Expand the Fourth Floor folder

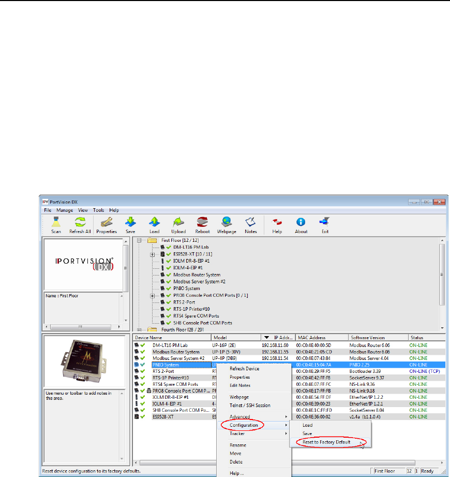(139, 329)
